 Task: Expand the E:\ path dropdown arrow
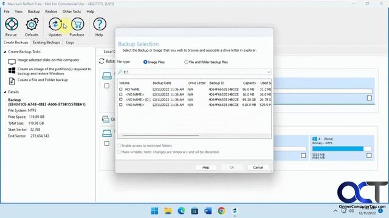coord(269,72)
